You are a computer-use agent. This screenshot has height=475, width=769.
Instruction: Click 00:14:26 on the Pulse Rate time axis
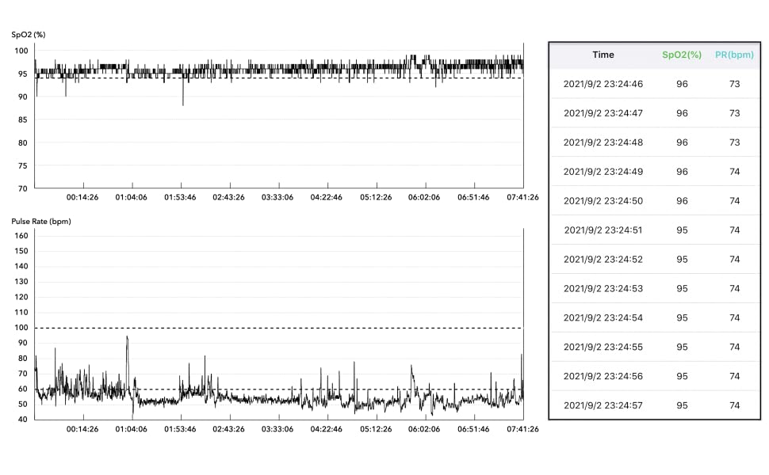82,429
